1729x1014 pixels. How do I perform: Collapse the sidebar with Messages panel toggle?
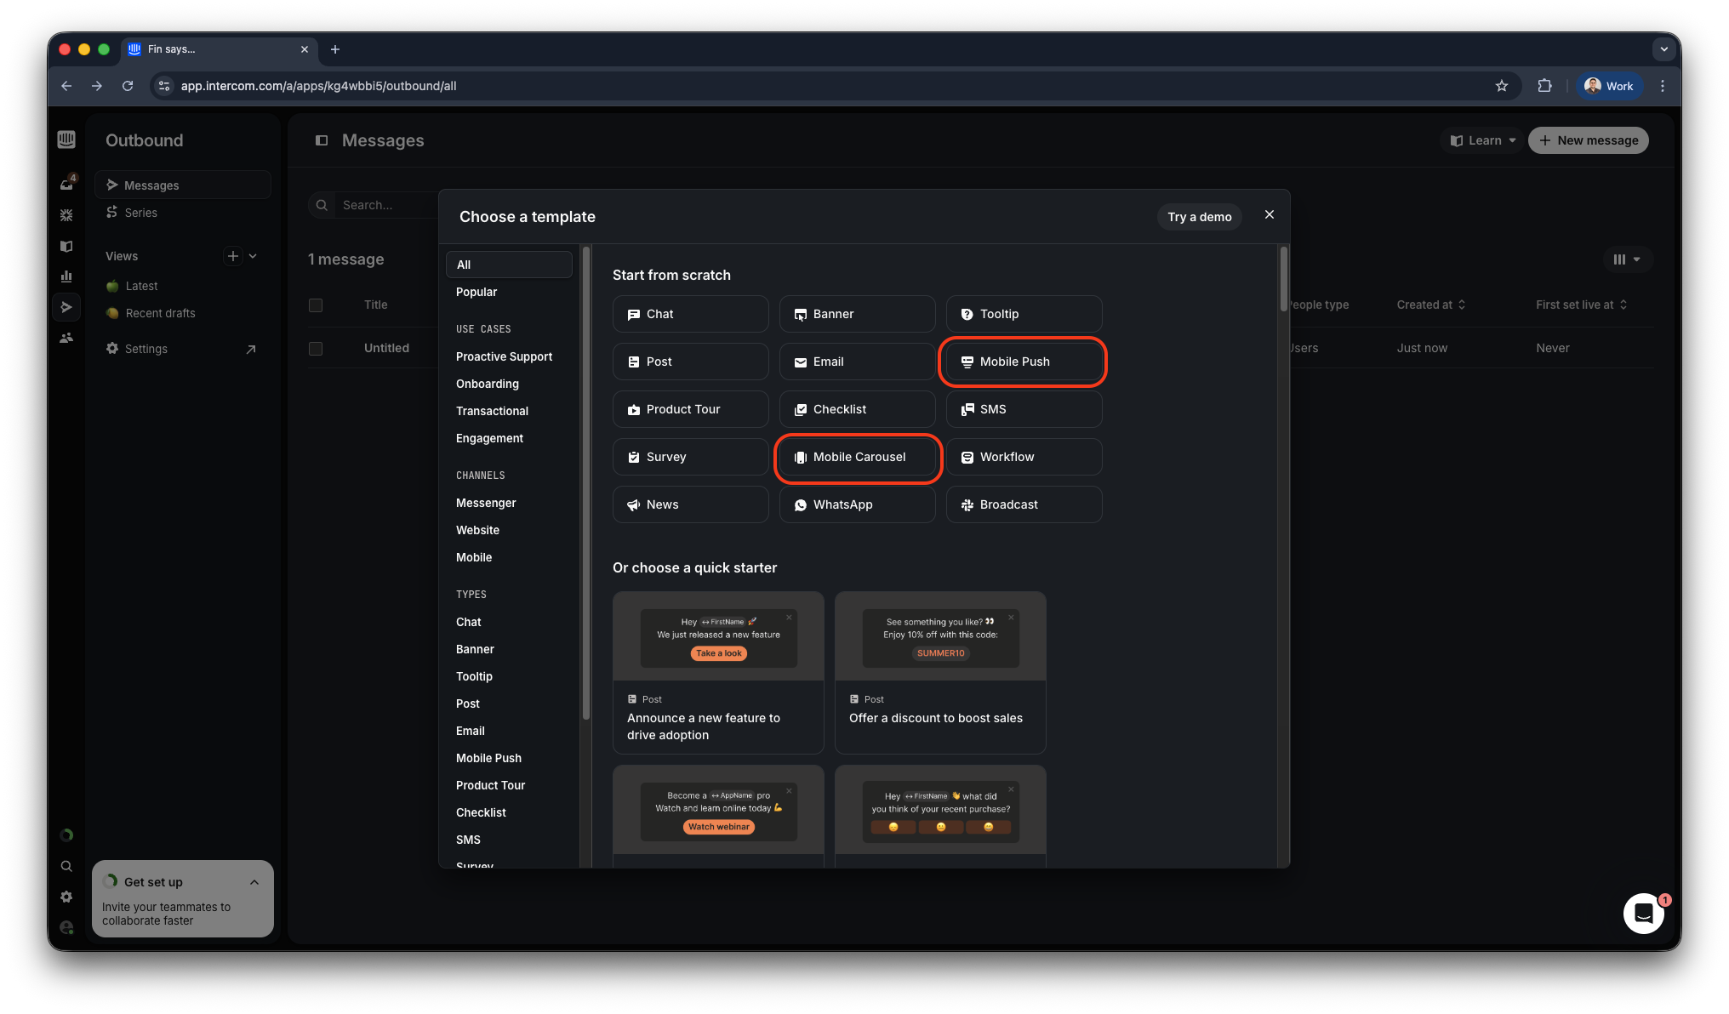point(322,140)
